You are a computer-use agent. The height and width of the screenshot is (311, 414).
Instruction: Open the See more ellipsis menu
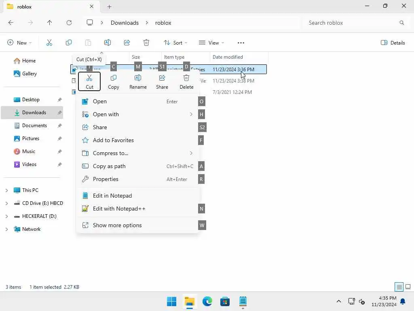point(241,43)
